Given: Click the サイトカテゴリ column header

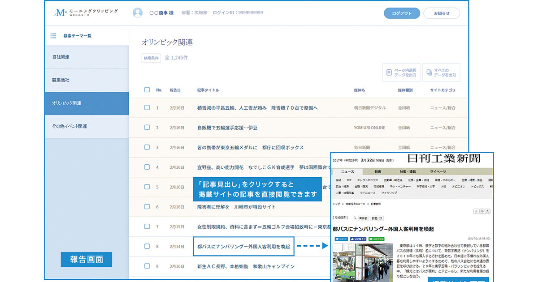Looking at the screenshot, I should click(x=443, y=90).
